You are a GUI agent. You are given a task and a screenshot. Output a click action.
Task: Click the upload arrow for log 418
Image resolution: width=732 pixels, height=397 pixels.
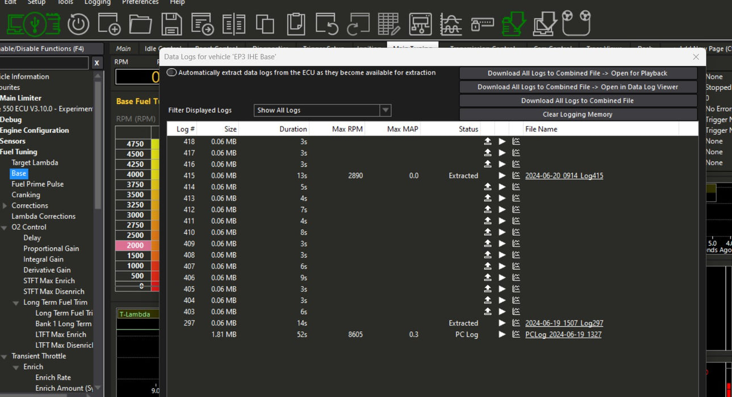(487, 141)
